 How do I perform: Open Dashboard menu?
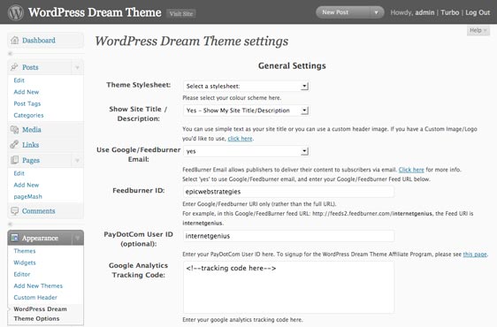(x=39, y=41)
